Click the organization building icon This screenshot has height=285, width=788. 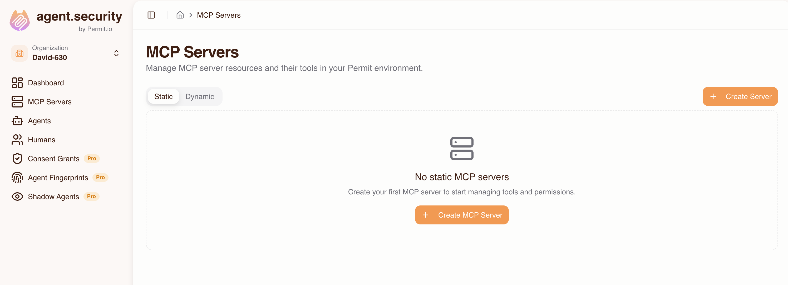coord(19,53)
